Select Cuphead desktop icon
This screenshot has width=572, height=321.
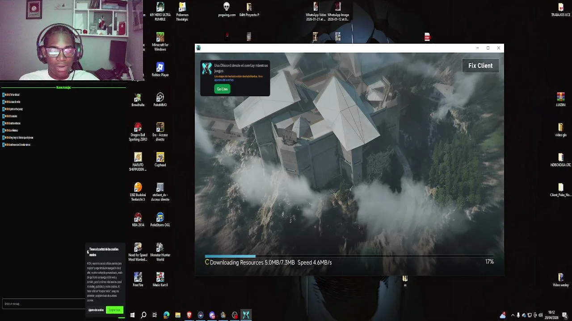pyautogui.click(x=160, y=160)
